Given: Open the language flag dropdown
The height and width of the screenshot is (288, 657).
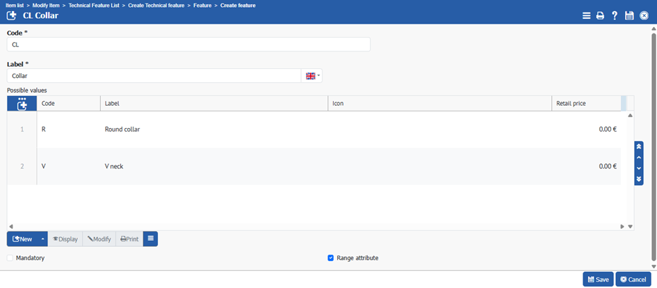Looking at the screenshot, I should click(x=312, y=75).
